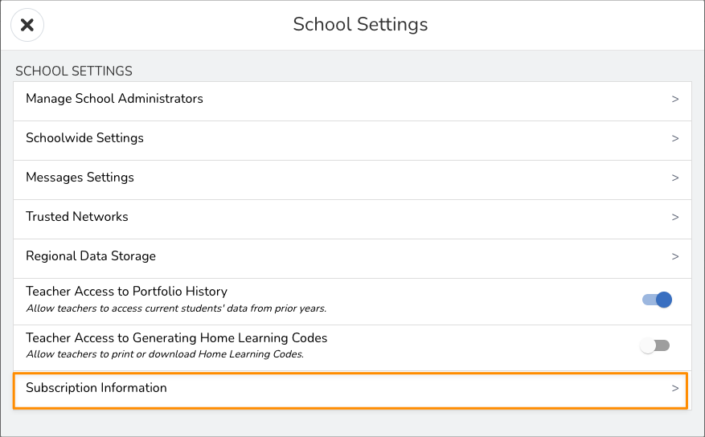Click the Schoolwide Settings chevron arrow
705x437 pixels.
pos(675,138)
